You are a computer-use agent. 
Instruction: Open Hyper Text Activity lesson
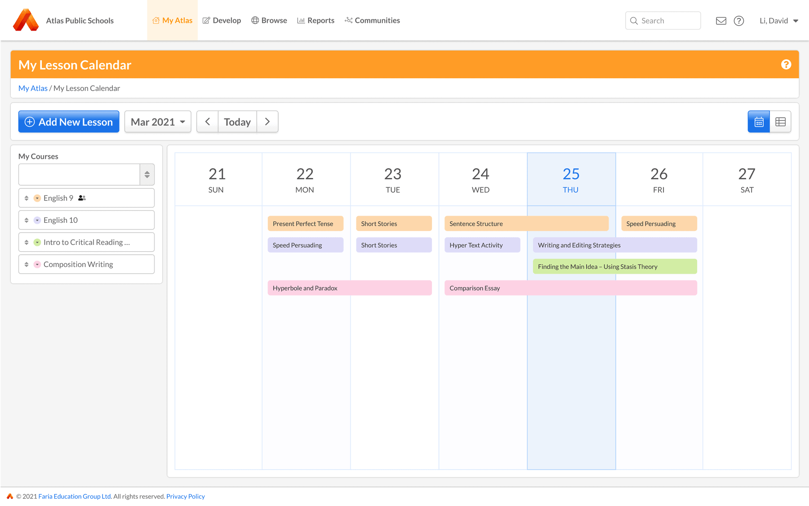(482, 245)
